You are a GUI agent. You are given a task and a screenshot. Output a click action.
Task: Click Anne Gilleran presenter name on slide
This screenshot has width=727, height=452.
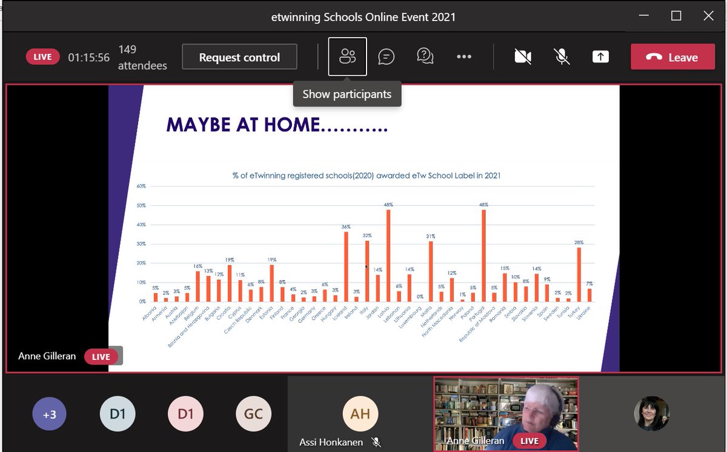click(47, 356)
